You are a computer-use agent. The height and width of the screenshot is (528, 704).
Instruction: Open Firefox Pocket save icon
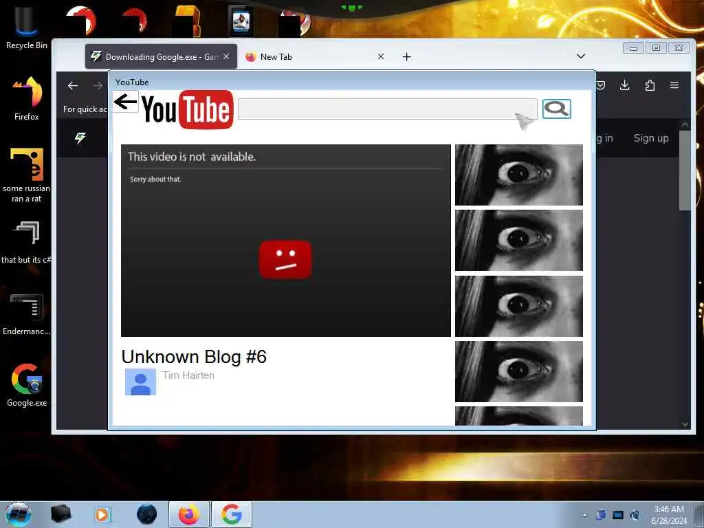[x=601, y=85]
